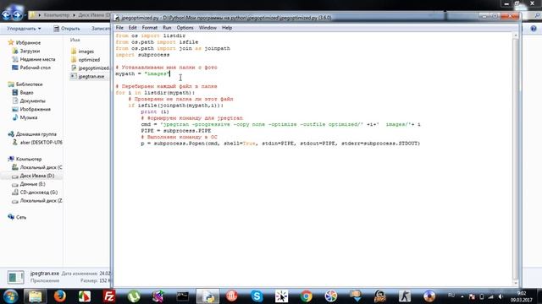
Task: Select the optimized folder in file list
Action: coord(86,60)
